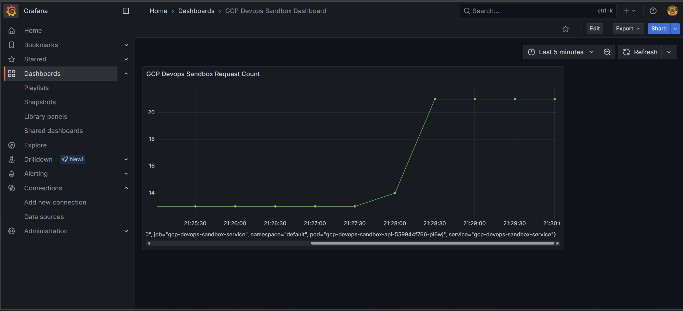Open the Export dropdown
The width and height of the screenshot is (683, 311).
click(x=628, y=29)
